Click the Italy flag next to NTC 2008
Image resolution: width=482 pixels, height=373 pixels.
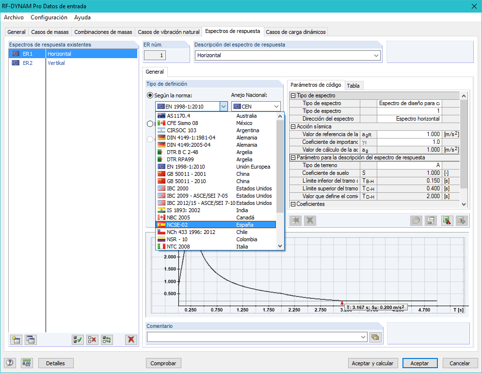[161, 247]
